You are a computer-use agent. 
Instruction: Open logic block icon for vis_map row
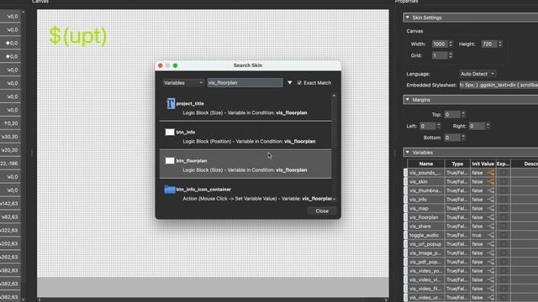[491, 209]
